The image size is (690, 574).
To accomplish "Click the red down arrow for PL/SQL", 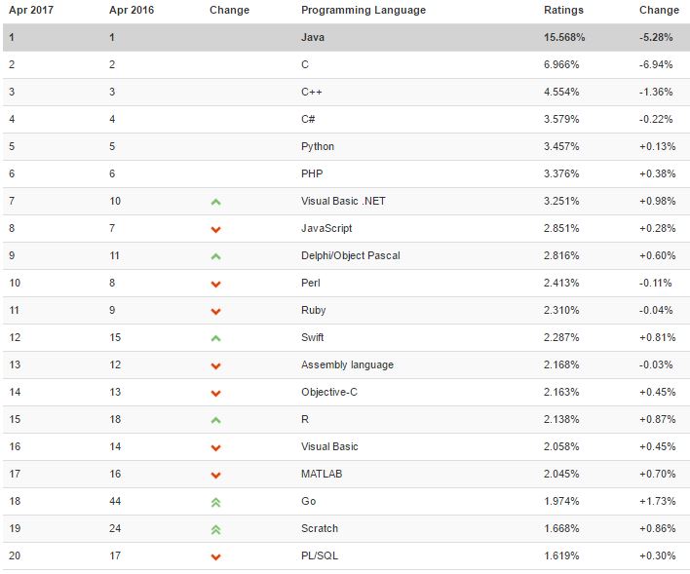I will (x=215, y=556).
